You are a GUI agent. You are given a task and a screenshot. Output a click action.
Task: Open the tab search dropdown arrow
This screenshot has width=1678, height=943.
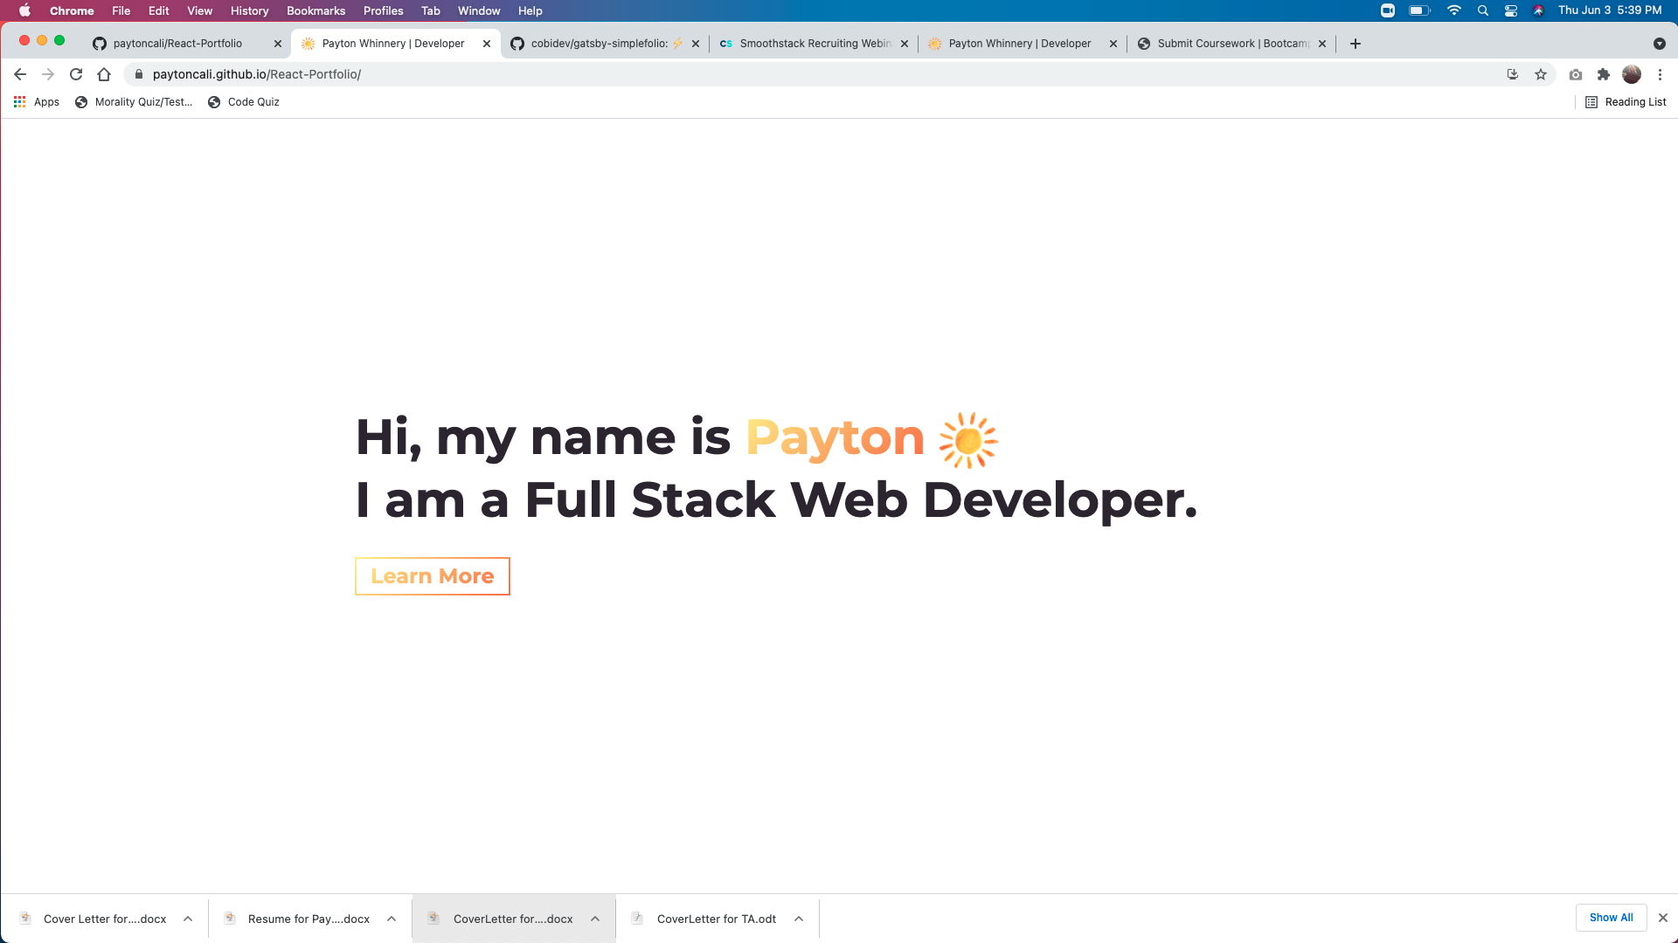tap(1659, 44)
